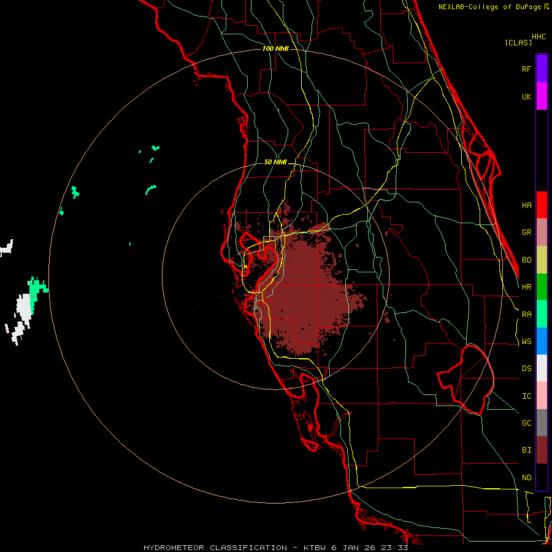Image resolution: width=552 pixels, height=552 pixels.
Task: Click the ND black legend swatch
Action: click(x=542, y=477)
